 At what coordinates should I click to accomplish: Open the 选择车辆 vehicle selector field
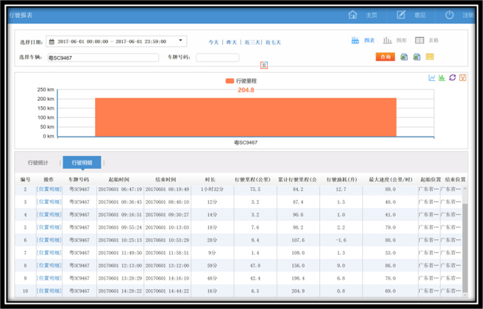(x=102, y=58)
